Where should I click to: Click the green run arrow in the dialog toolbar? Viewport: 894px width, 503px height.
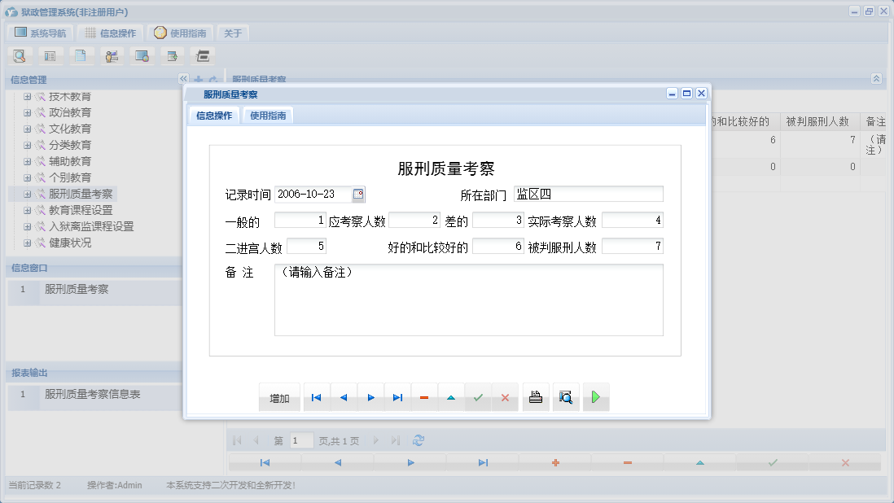click(596, 396)
